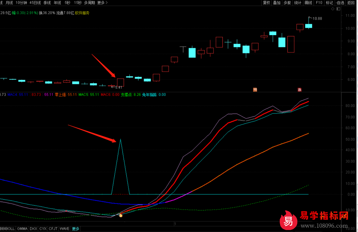Open 多周期 multi-period view

pos(89,3)
